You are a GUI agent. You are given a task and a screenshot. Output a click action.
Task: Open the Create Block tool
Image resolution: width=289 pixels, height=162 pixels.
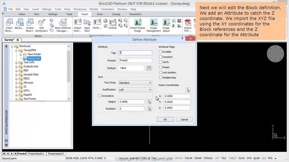coord(30,25)
